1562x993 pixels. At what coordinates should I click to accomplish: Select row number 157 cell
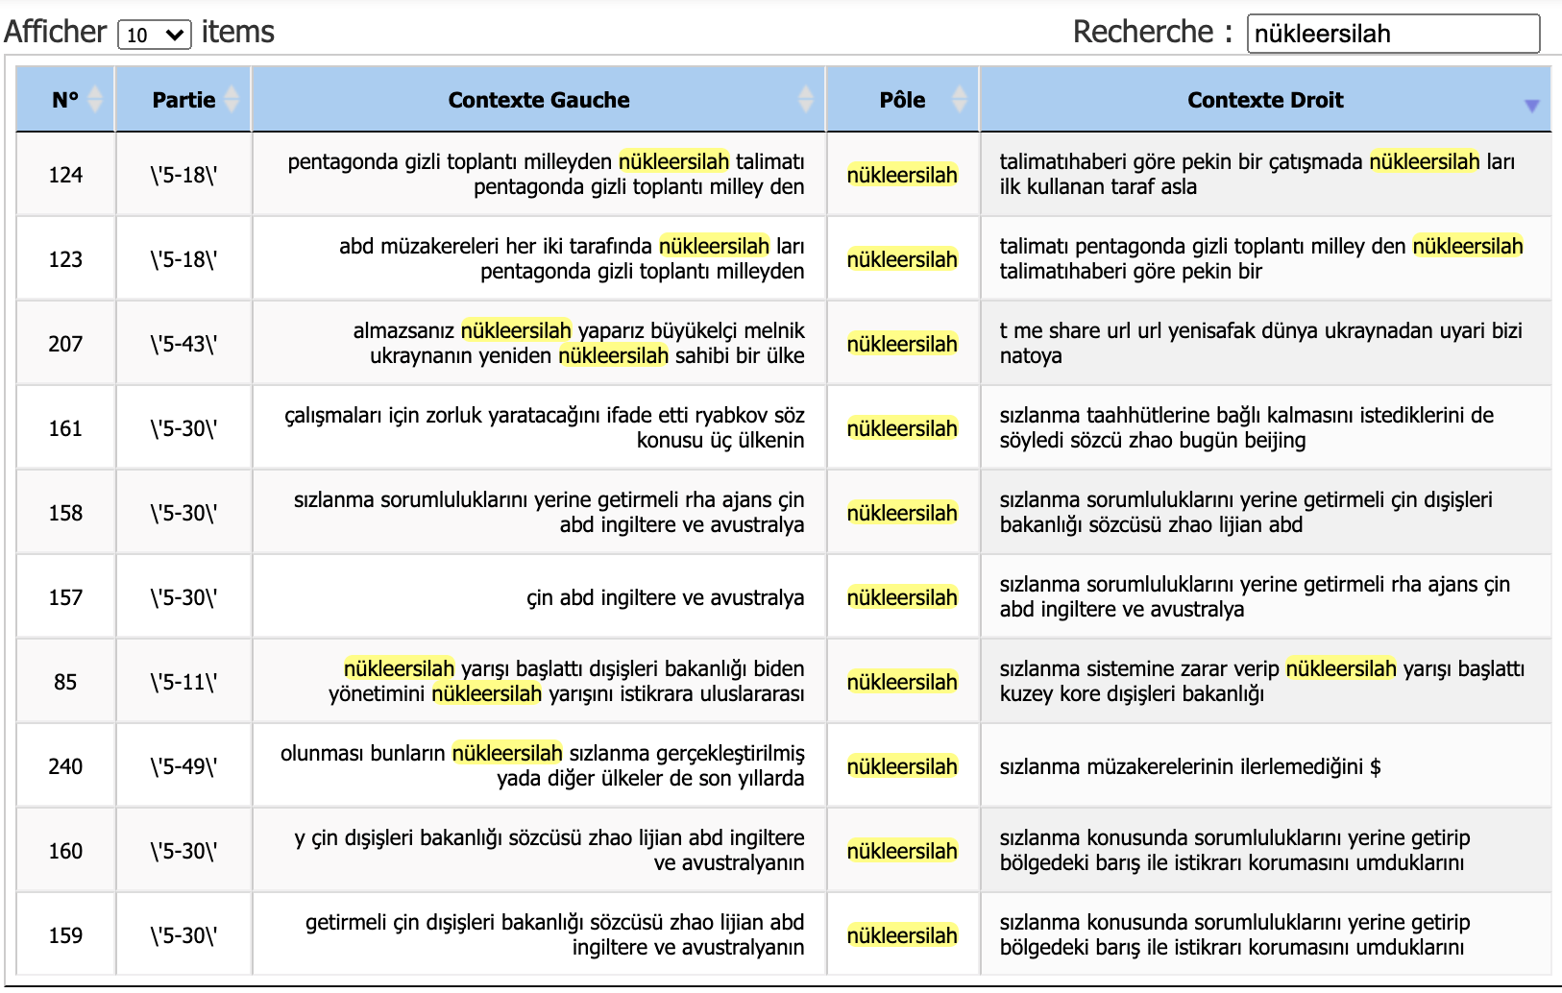click(65, 597)
